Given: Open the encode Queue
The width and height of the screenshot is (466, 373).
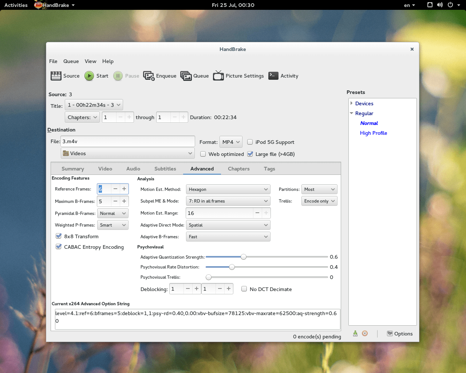Looking at the screenshot, I should pyautogui.click(x=194, y=76).
